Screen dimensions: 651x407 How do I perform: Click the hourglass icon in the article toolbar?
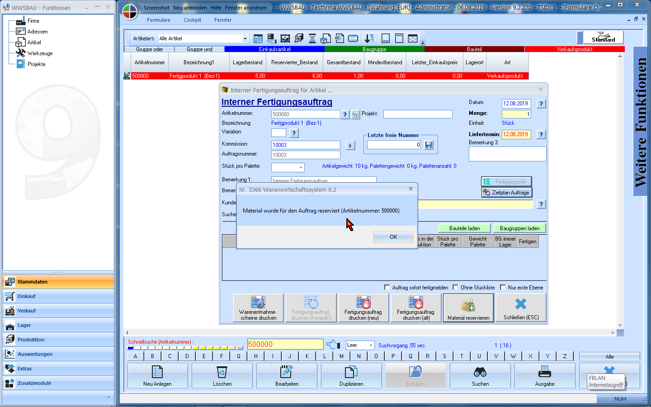(312, 38)
